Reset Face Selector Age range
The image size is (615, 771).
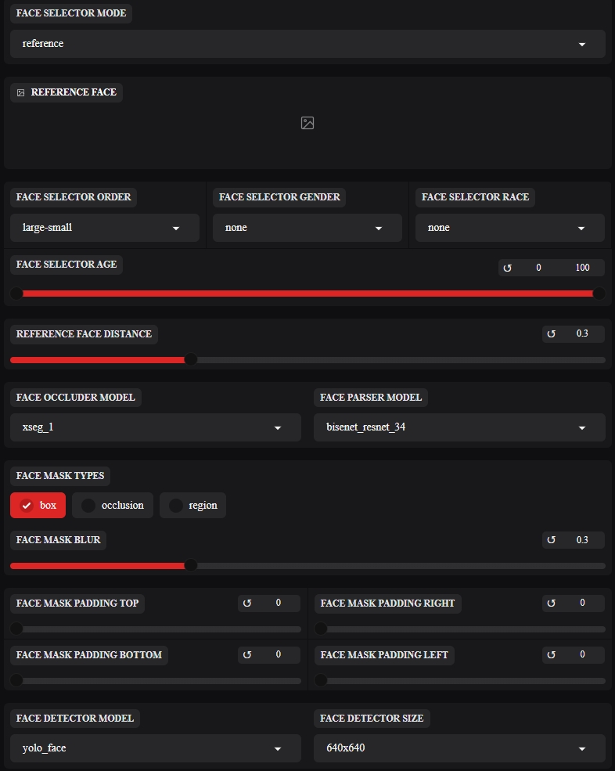click(x=507, y=268)
